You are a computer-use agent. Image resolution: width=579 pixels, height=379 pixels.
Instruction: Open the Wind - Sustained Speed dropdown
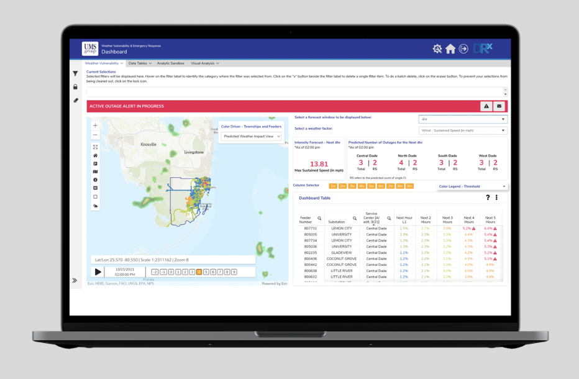(463, 130)
